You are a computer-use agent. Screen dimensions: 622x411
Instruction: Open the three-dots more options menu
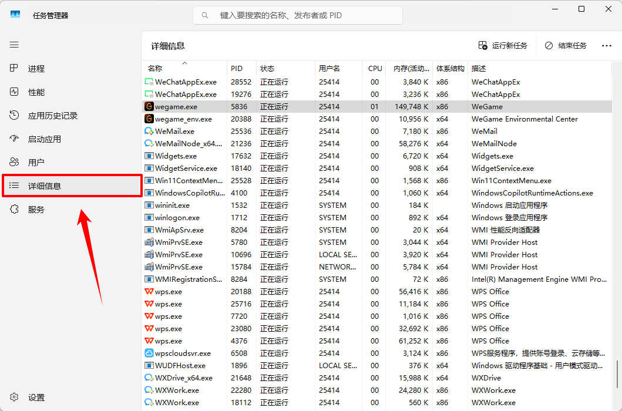tap(607, 46)
